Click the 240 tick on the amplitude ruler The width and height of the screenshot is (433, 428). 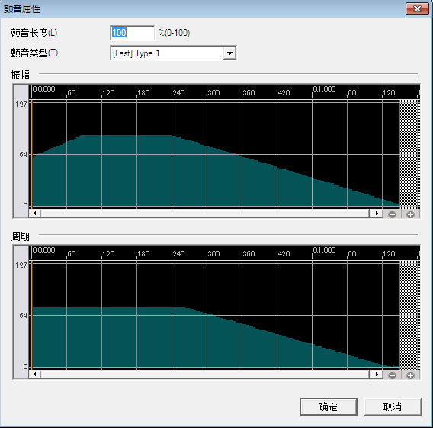[178, 93]
